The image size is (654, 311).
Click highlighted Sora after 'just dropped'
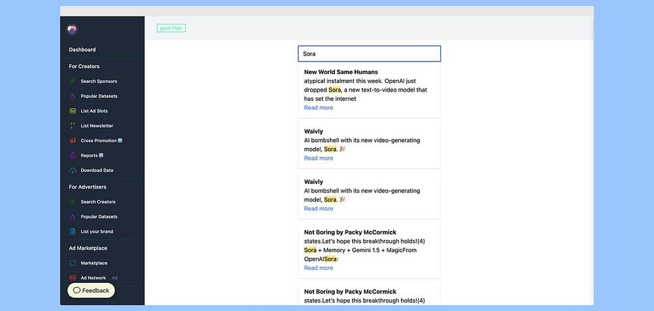(x=334, y=90)
